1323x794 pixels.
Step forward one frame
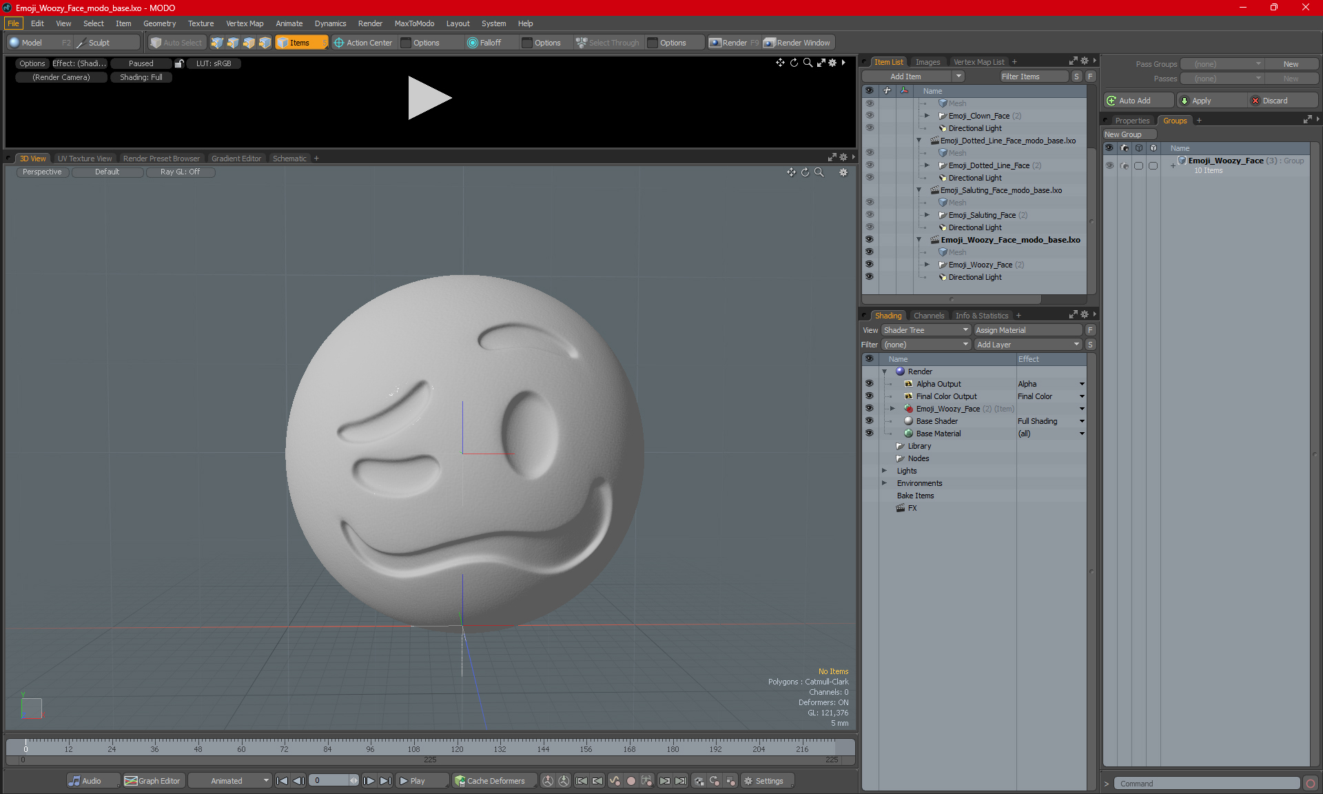[369, 781]
